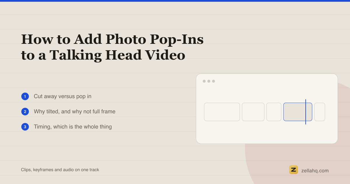Click the "Clips, keyframes and audio" caption

pos(60,170)
